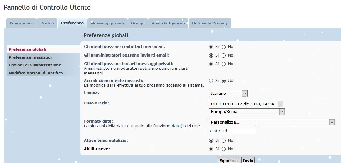Open the Dati sulla Privacy tab
This screenshot has height=163, width=341.
coord(210,23)
